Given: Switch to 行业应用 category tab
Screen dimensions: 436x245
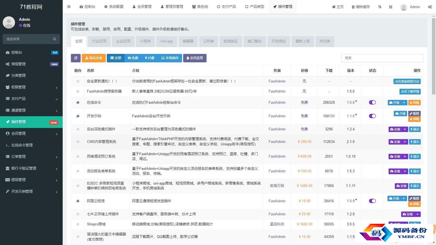Looking at the screenshot, I should coord(99,41).
